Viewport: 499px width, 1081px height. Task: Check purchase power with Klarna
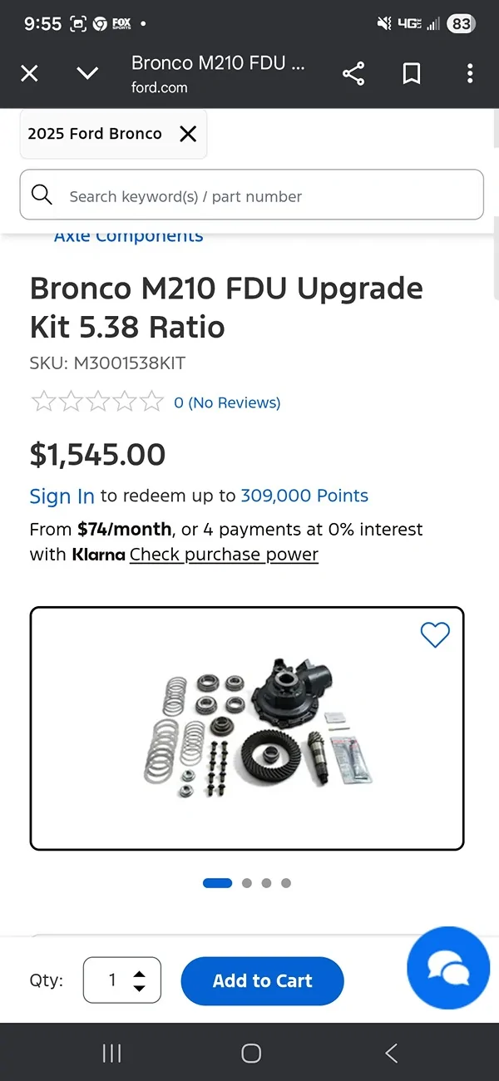tap(223, 555)
